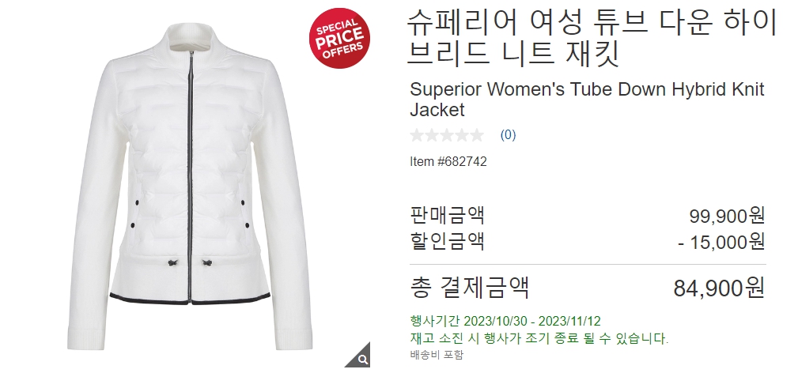The height and width of the screenshot is (373, 798).
Task: Click the 배송비 포함 shipping note
Action: point(437,355)
